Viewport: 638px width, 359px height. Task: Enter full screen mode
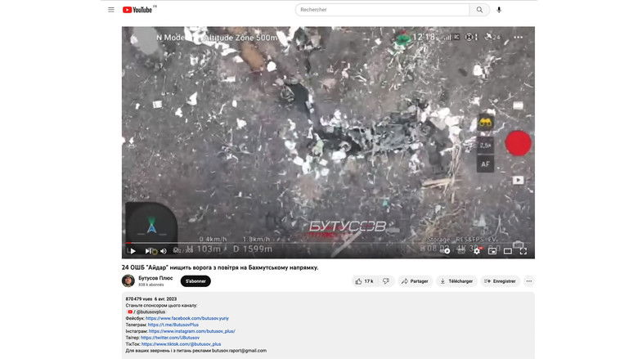pyautogui.click(x=523, y=251)
